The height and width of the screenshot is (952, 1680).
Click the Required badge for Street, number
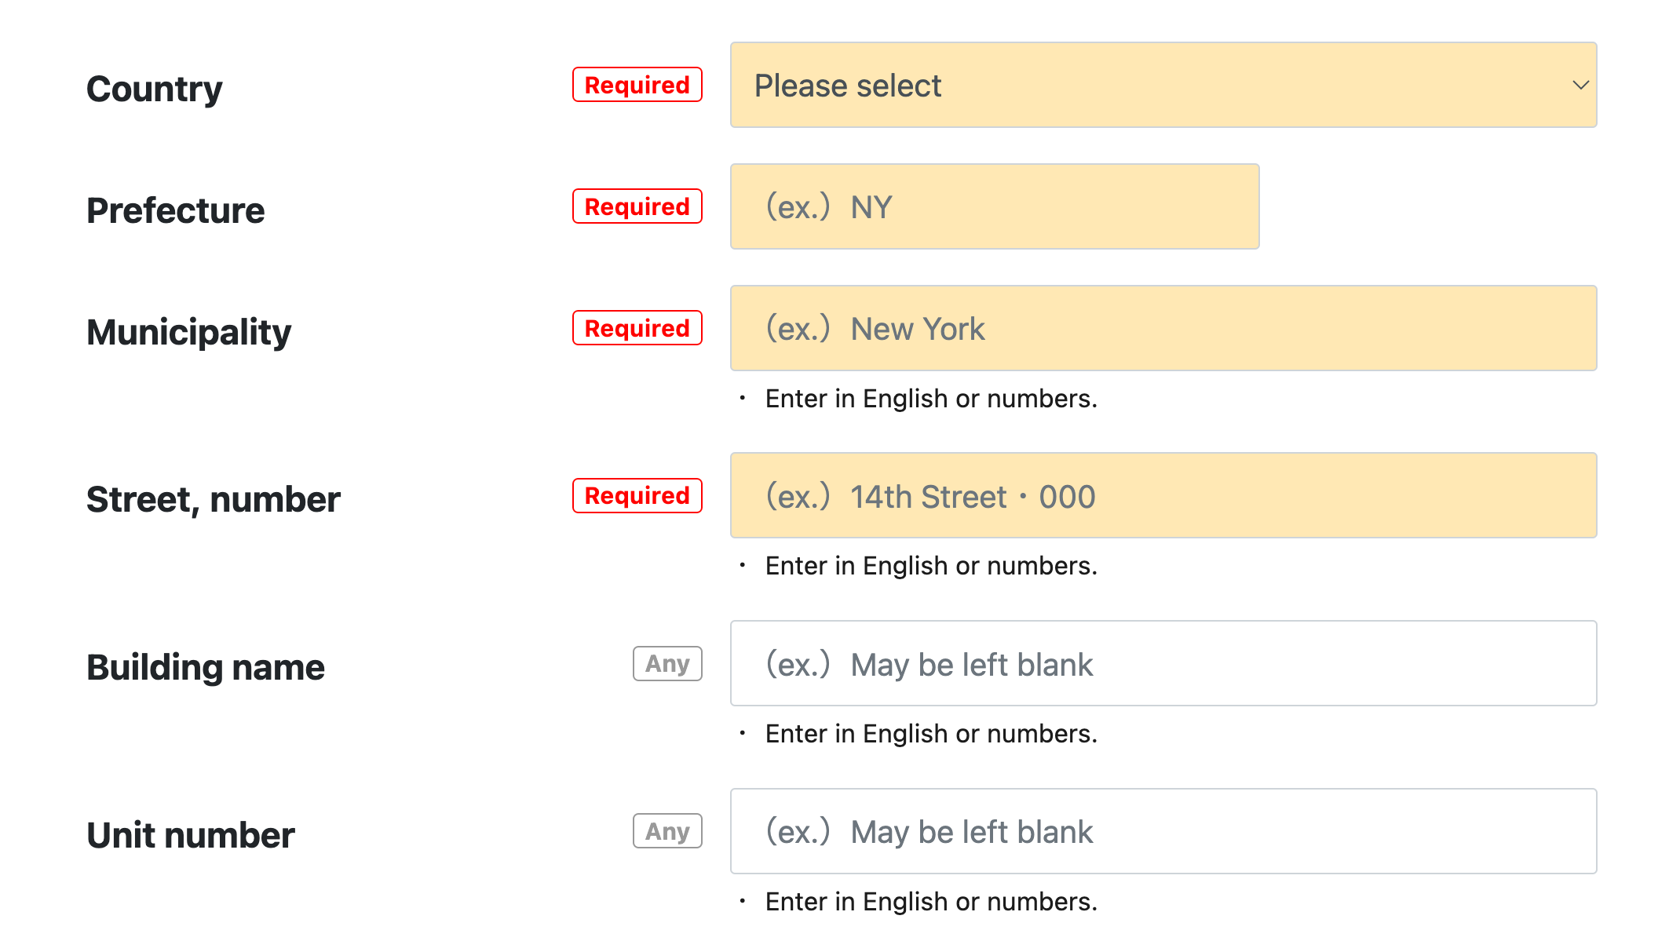637,495
